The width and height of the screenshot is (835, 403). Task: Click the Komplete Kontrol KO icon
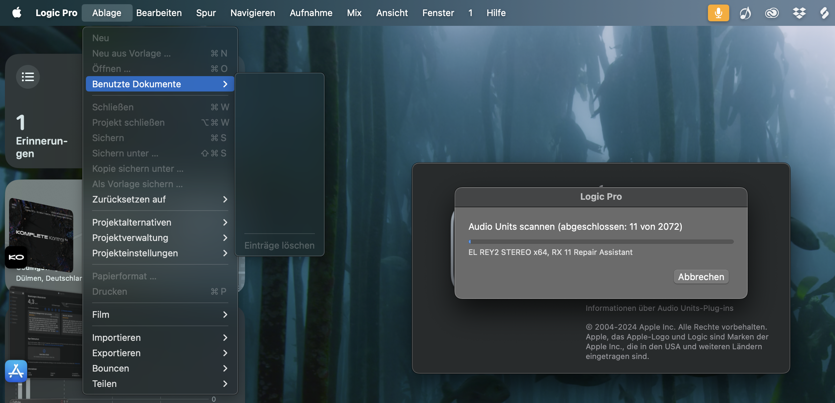[16, 257]
